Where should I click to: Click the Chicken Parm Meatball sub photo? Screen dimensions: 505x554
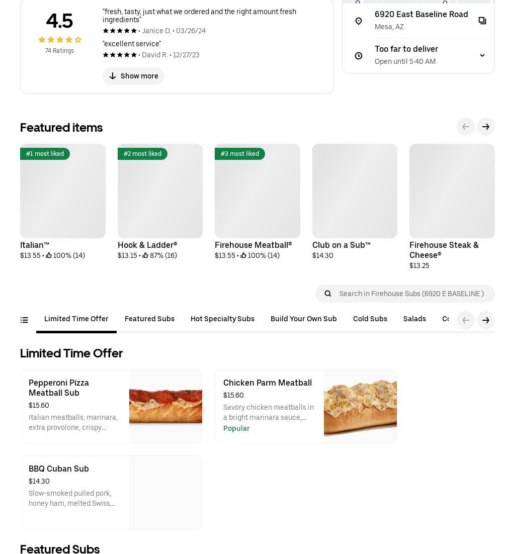360,406
